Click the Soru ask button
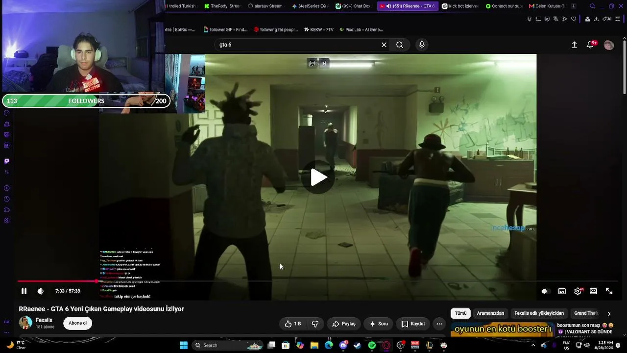This screenshot has height=353, width=627. tap(379, 324)
